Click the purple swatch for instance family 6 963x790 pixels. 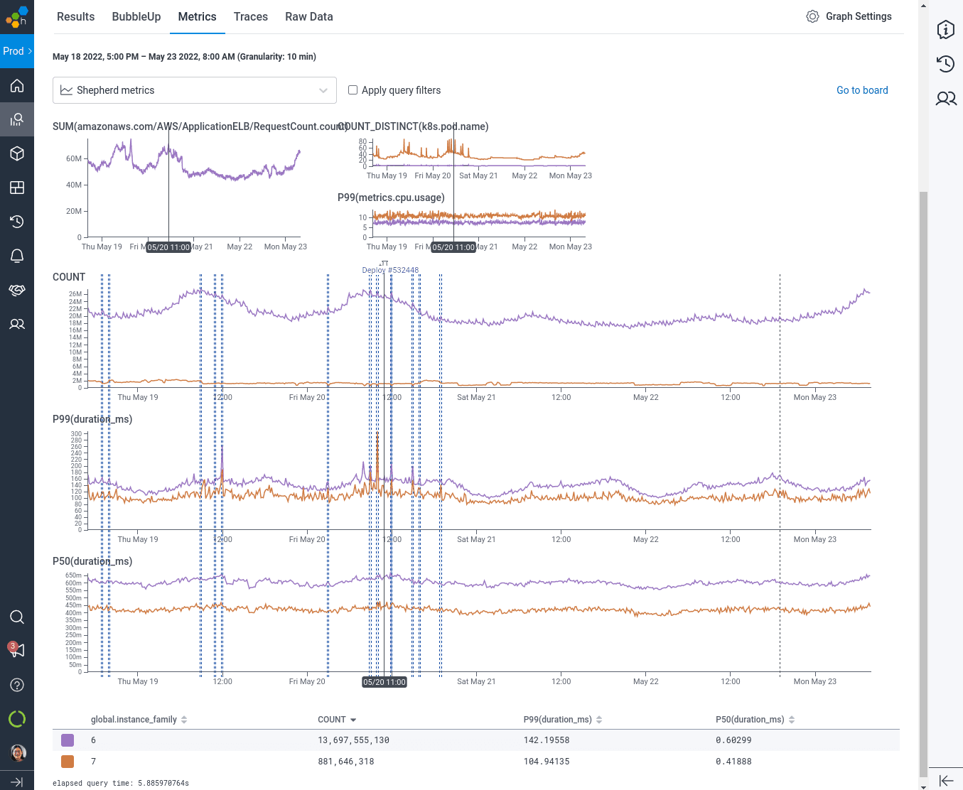68,740
